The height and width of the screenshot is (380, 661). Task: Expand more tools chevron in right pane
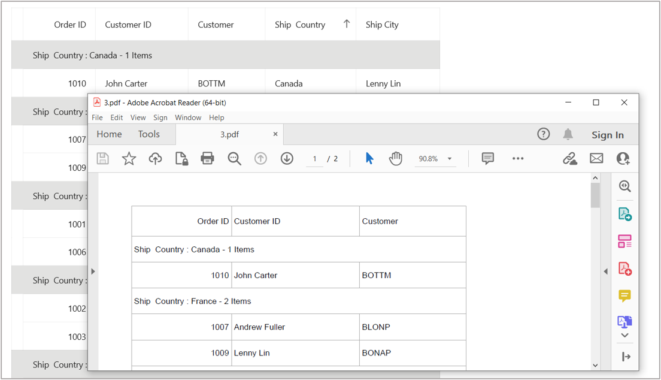point(624,335)
